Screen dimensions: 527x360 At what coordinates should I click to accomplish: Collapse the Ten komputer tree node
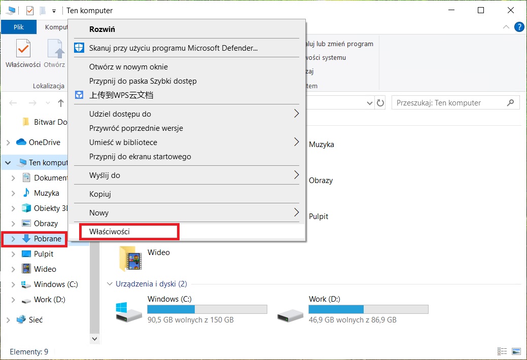click(8, 163)
